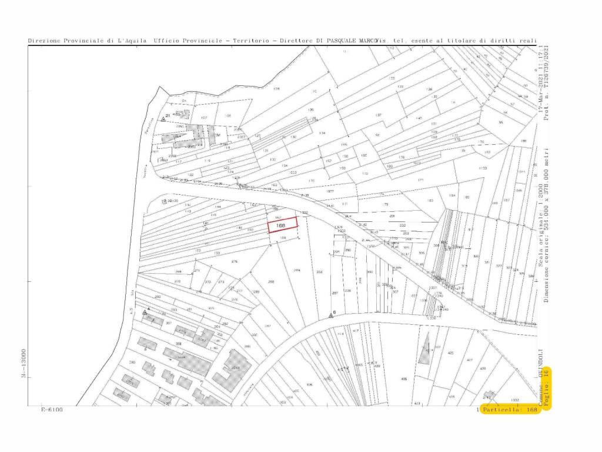602x452 pixels.
Task: Select the red-outlined parcel 168
Action: pyautogui.click(x=282, y=224)
